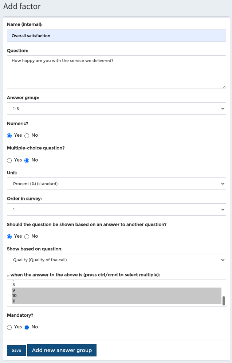Select answer option 10 in list
232x363 pixels.
(116, 296)
